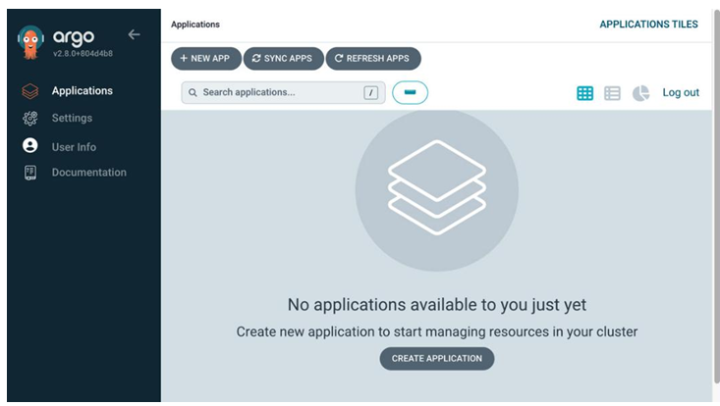Click the CREATE APPLICATION button

coord(437,358)
